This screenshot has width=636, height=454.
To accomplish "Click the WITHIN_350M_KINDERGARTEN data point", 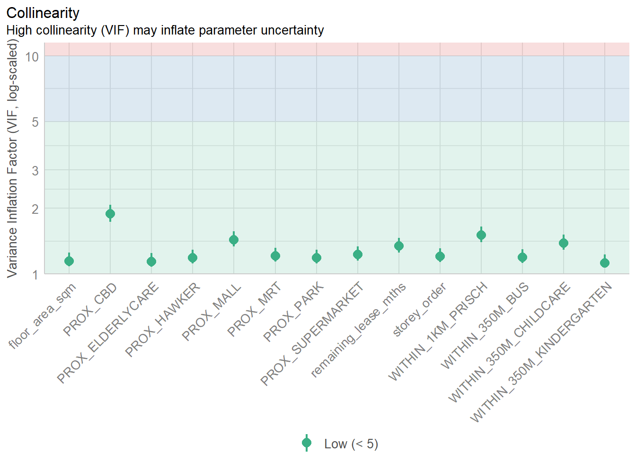I will tap(605, 263).
